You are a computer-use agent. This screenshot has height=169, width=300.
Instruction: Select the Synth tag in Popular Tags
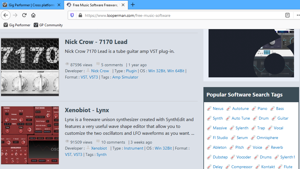tap(218, 118)
